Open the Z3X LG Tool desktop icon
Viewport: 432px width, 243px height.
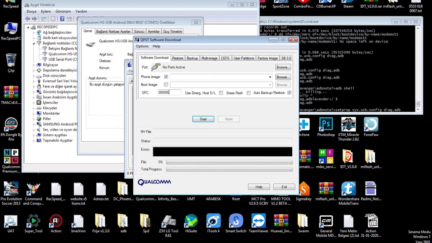point(168,226)
